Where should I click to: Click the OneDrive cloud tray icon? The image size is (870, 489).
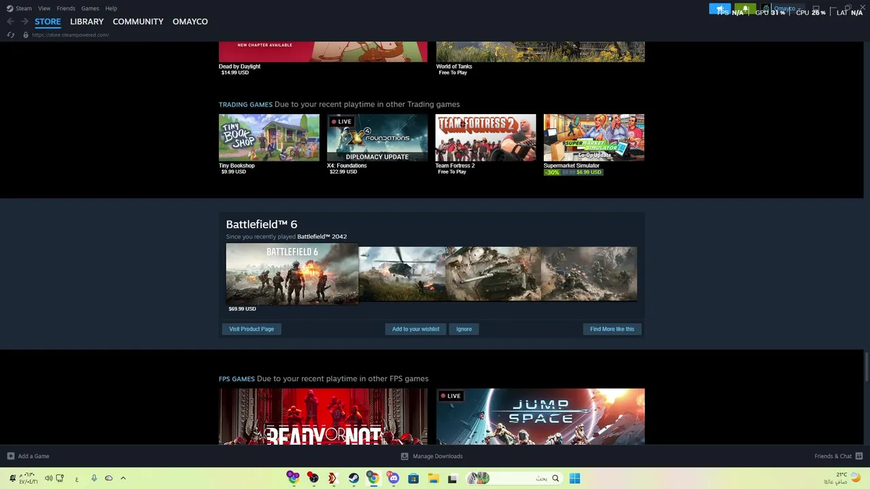coord(109,478)
